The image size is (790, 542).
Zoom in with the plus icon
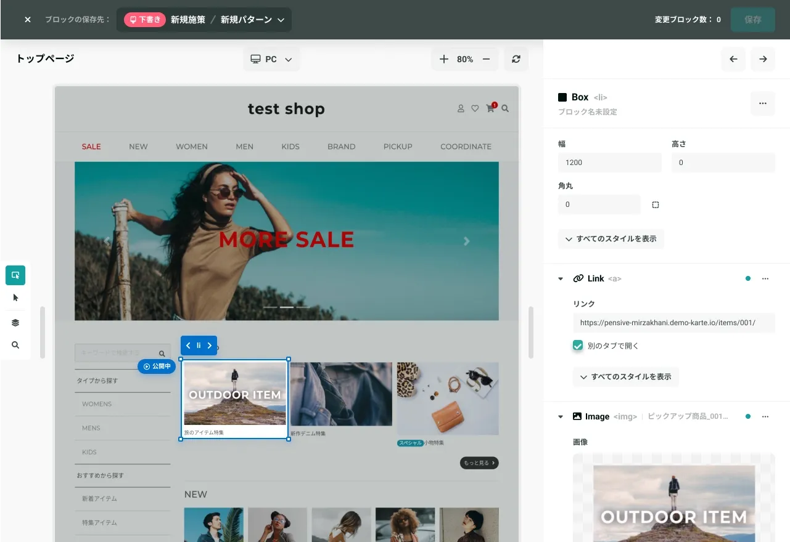point(444,59)
